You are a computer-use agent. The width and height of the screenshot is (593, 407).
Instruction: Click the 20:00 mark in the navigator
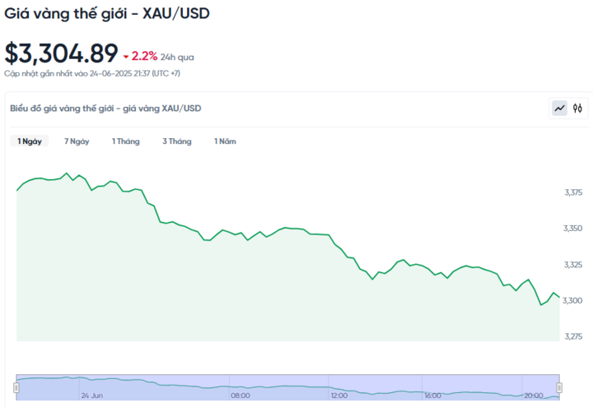click(x=533, y=395)
